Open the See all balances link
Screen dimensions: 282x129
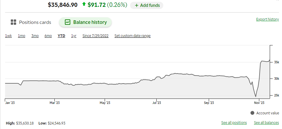pyautogui.click(x=266, y=123)
